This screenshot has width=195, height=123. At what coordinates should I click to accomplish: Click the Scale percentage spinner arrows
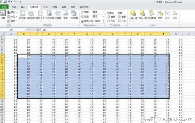[104, 21]
